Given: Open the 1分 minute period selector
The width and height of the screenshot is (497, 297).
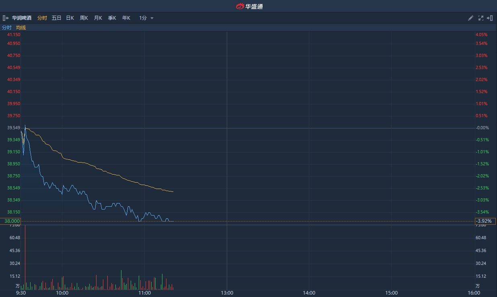Looking at the screenshot, I should (x=143, y=18).
